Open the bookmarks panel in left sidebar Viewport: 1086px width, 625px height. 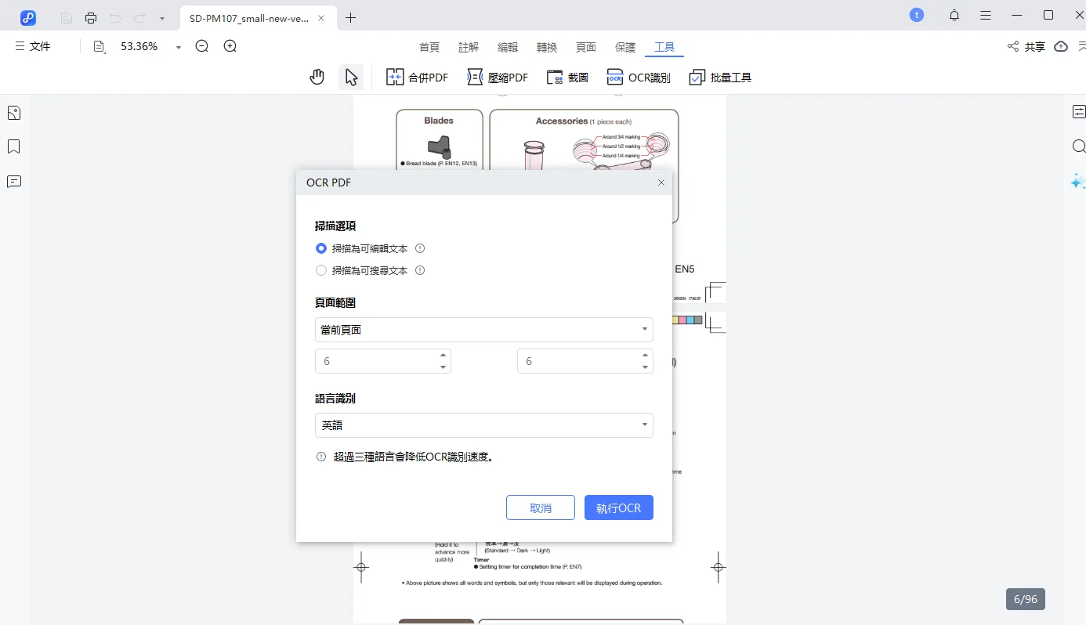click(13, 147)
